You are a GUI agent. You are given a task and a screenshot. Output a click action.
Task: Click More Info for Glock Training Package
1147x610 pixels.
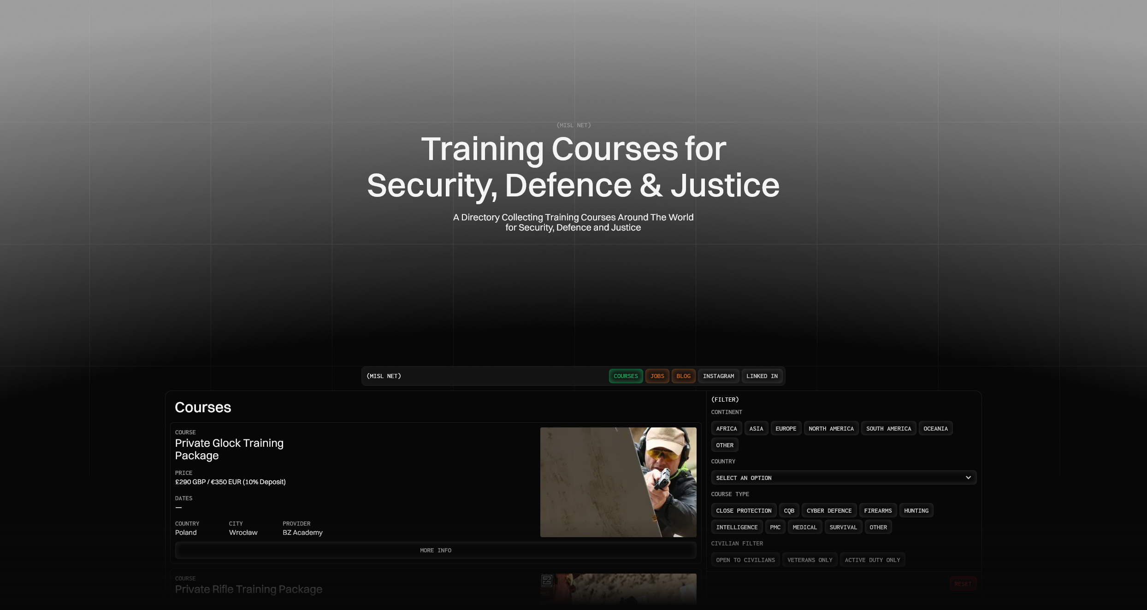435,551
